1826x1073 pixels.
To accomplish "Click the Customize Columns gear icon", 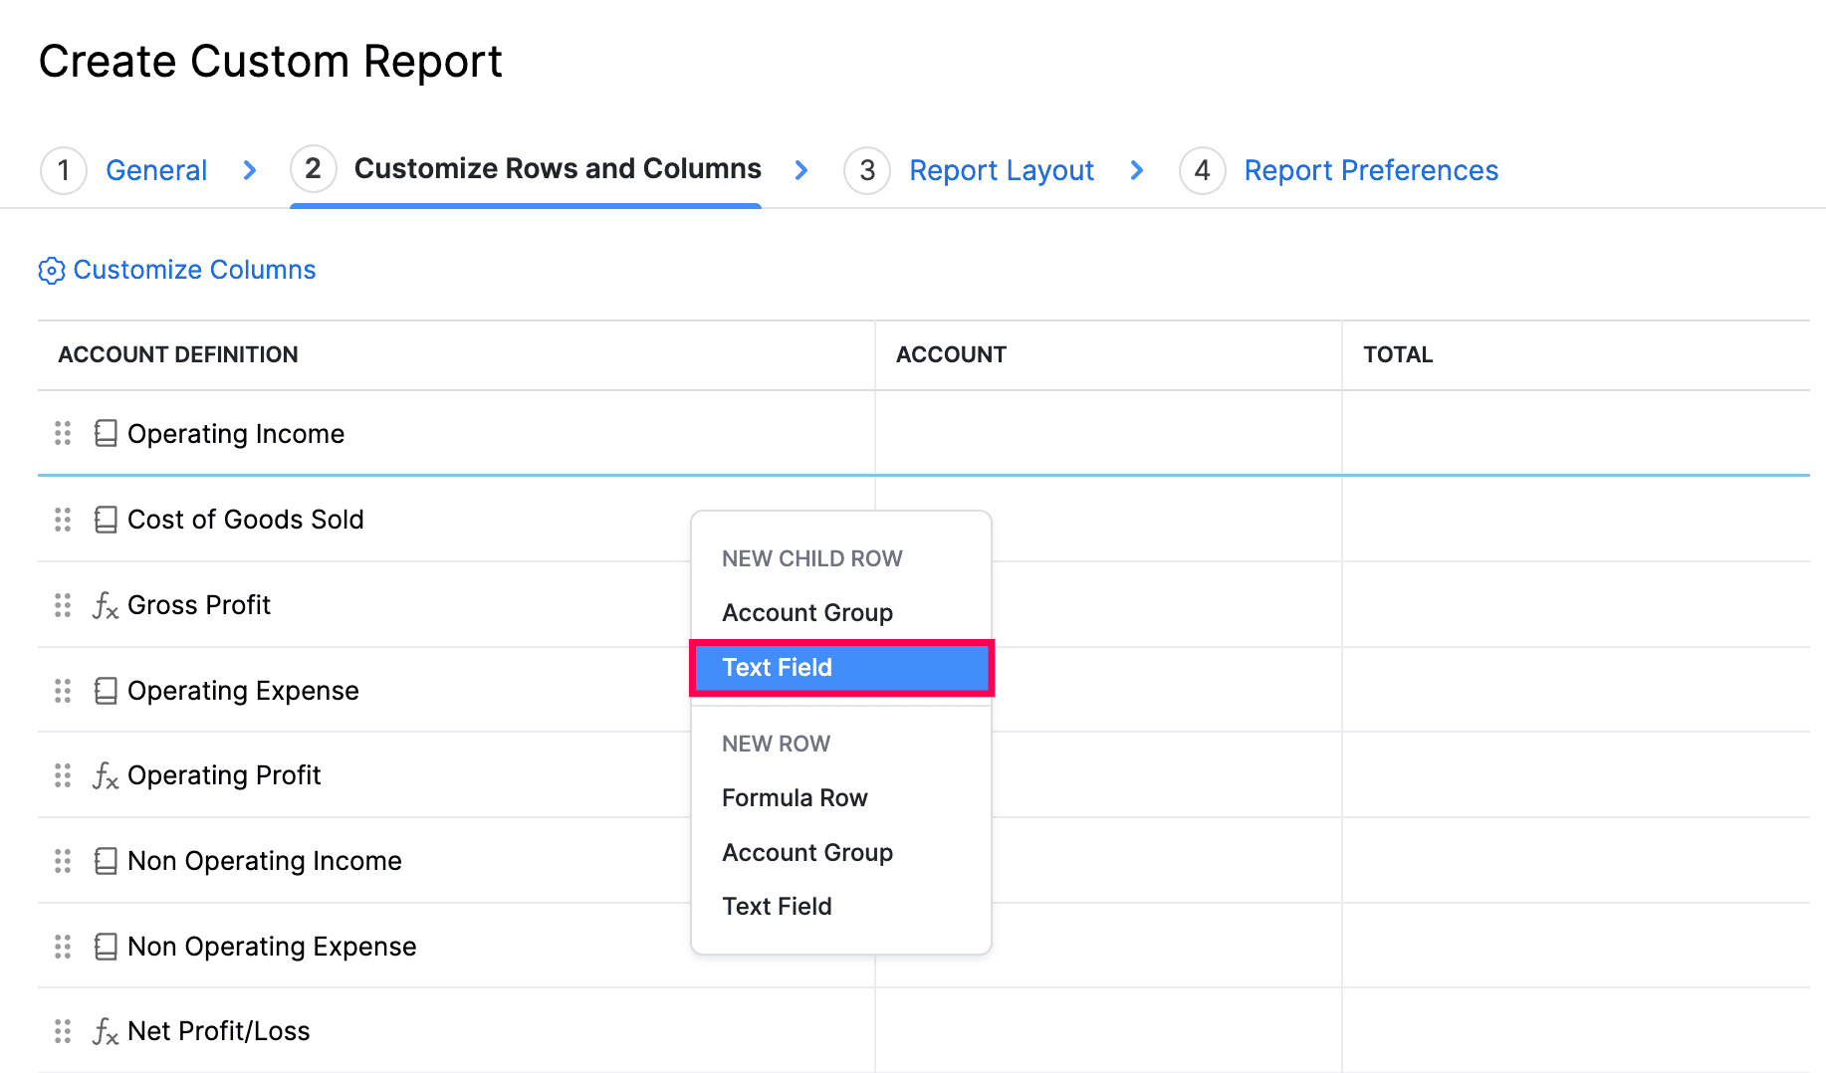I will (x=52, y=271).
